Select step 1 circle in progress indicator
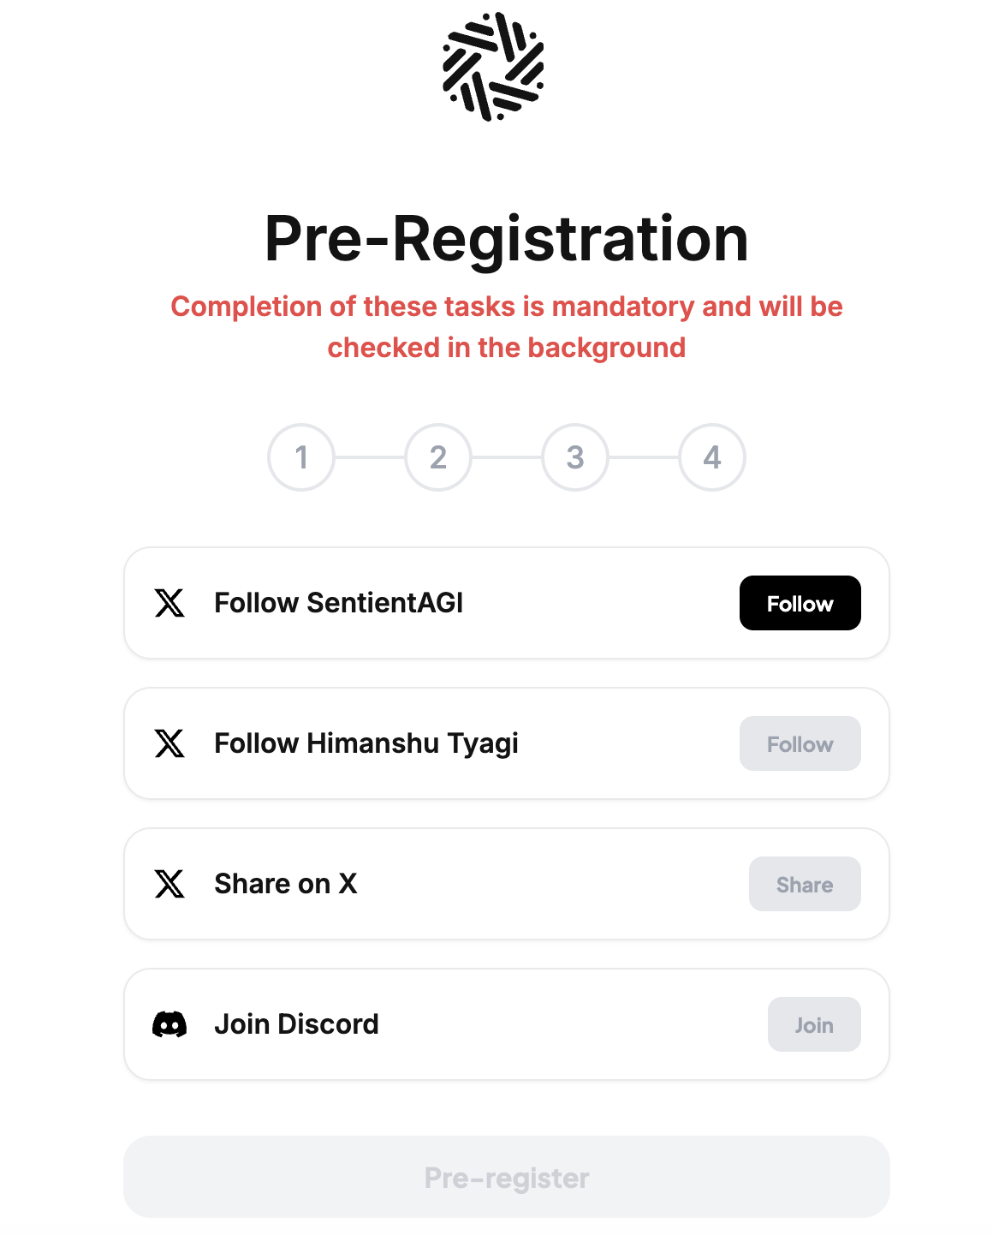Image resolution: width=993 pixels, height=1235 pixels. coord(301,457)
